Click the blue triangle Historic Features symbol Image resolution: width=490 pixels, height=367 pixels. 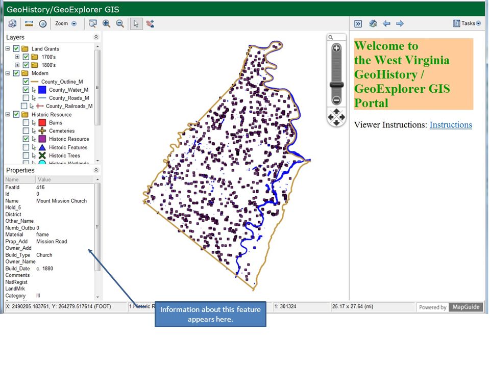click(x=42, y=147)
